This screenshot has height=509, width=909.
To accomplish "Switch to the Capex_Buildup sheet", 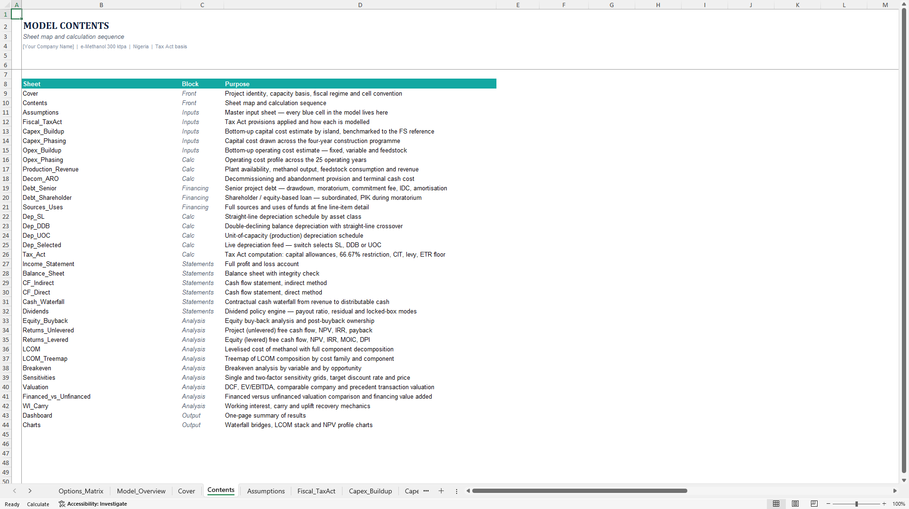I will click(370, 491).
